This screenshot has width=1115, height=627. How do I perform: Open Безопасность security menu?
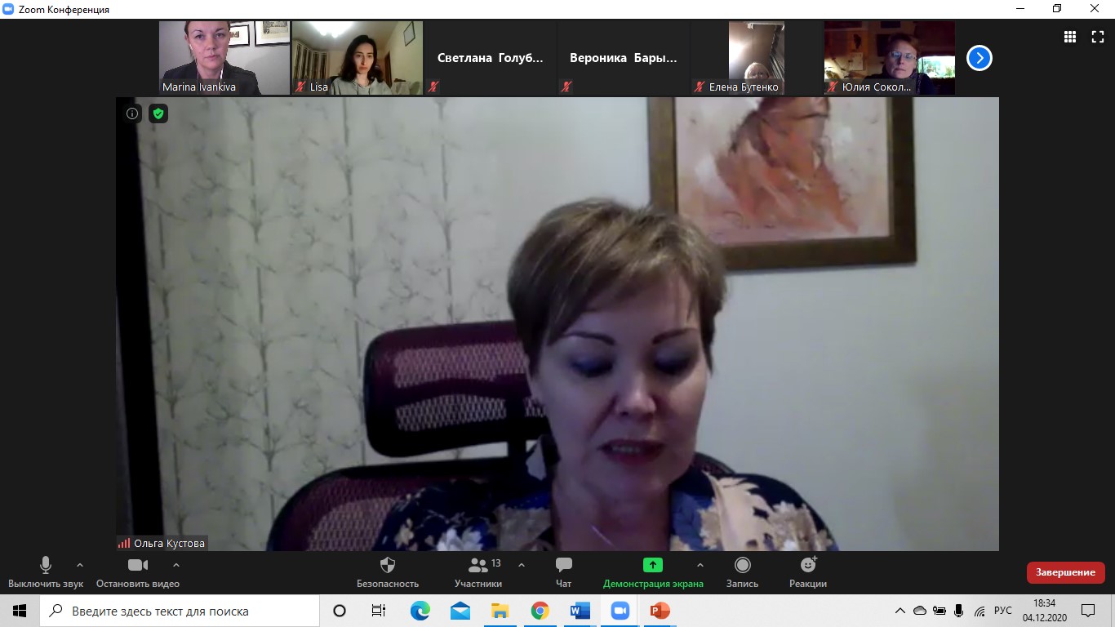(x=388, y=572)
